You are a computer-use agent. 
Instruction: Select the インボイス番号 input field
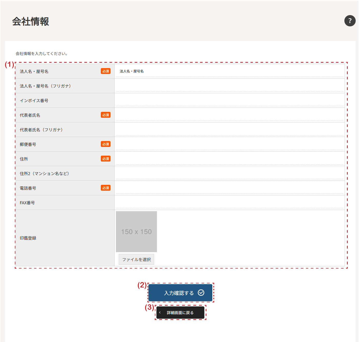coord(229,101)
